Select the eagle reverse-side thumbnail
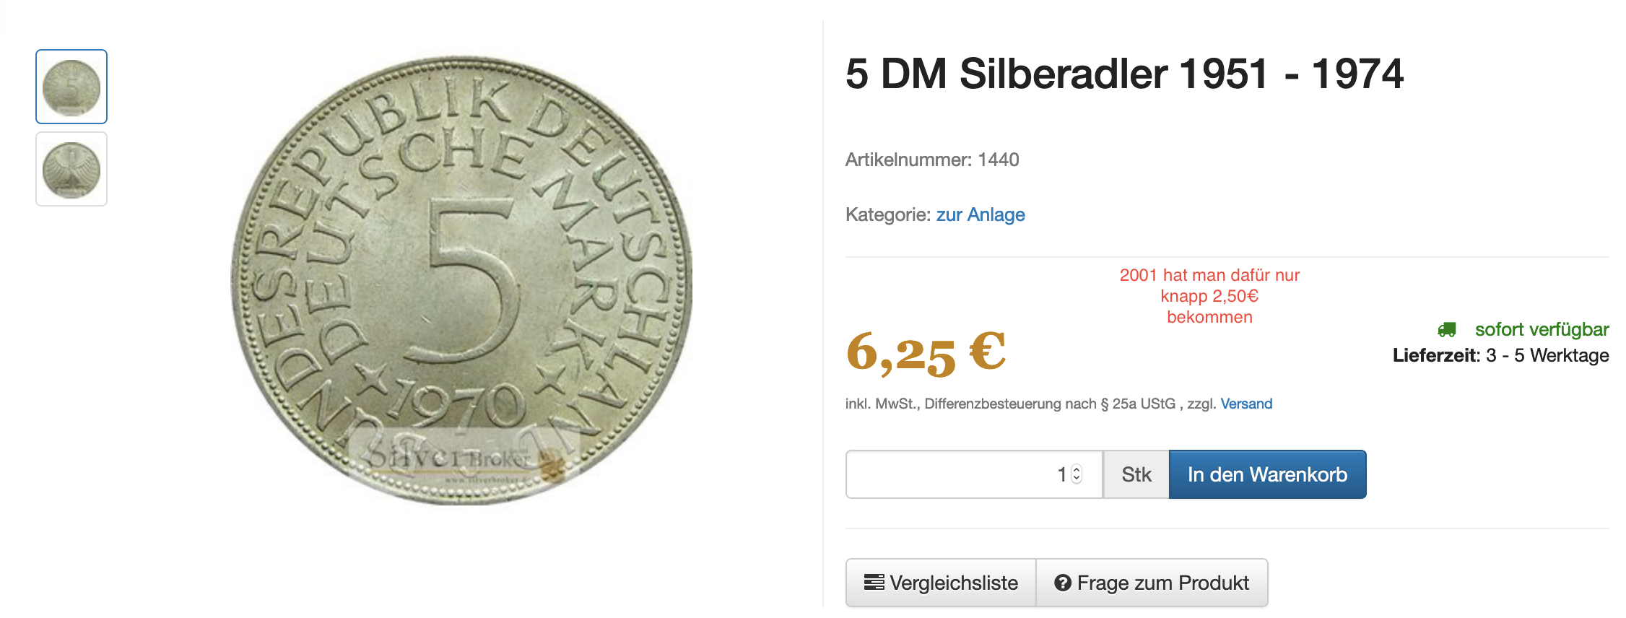The width and height of the screenshot is (1626, 618). 71,169
